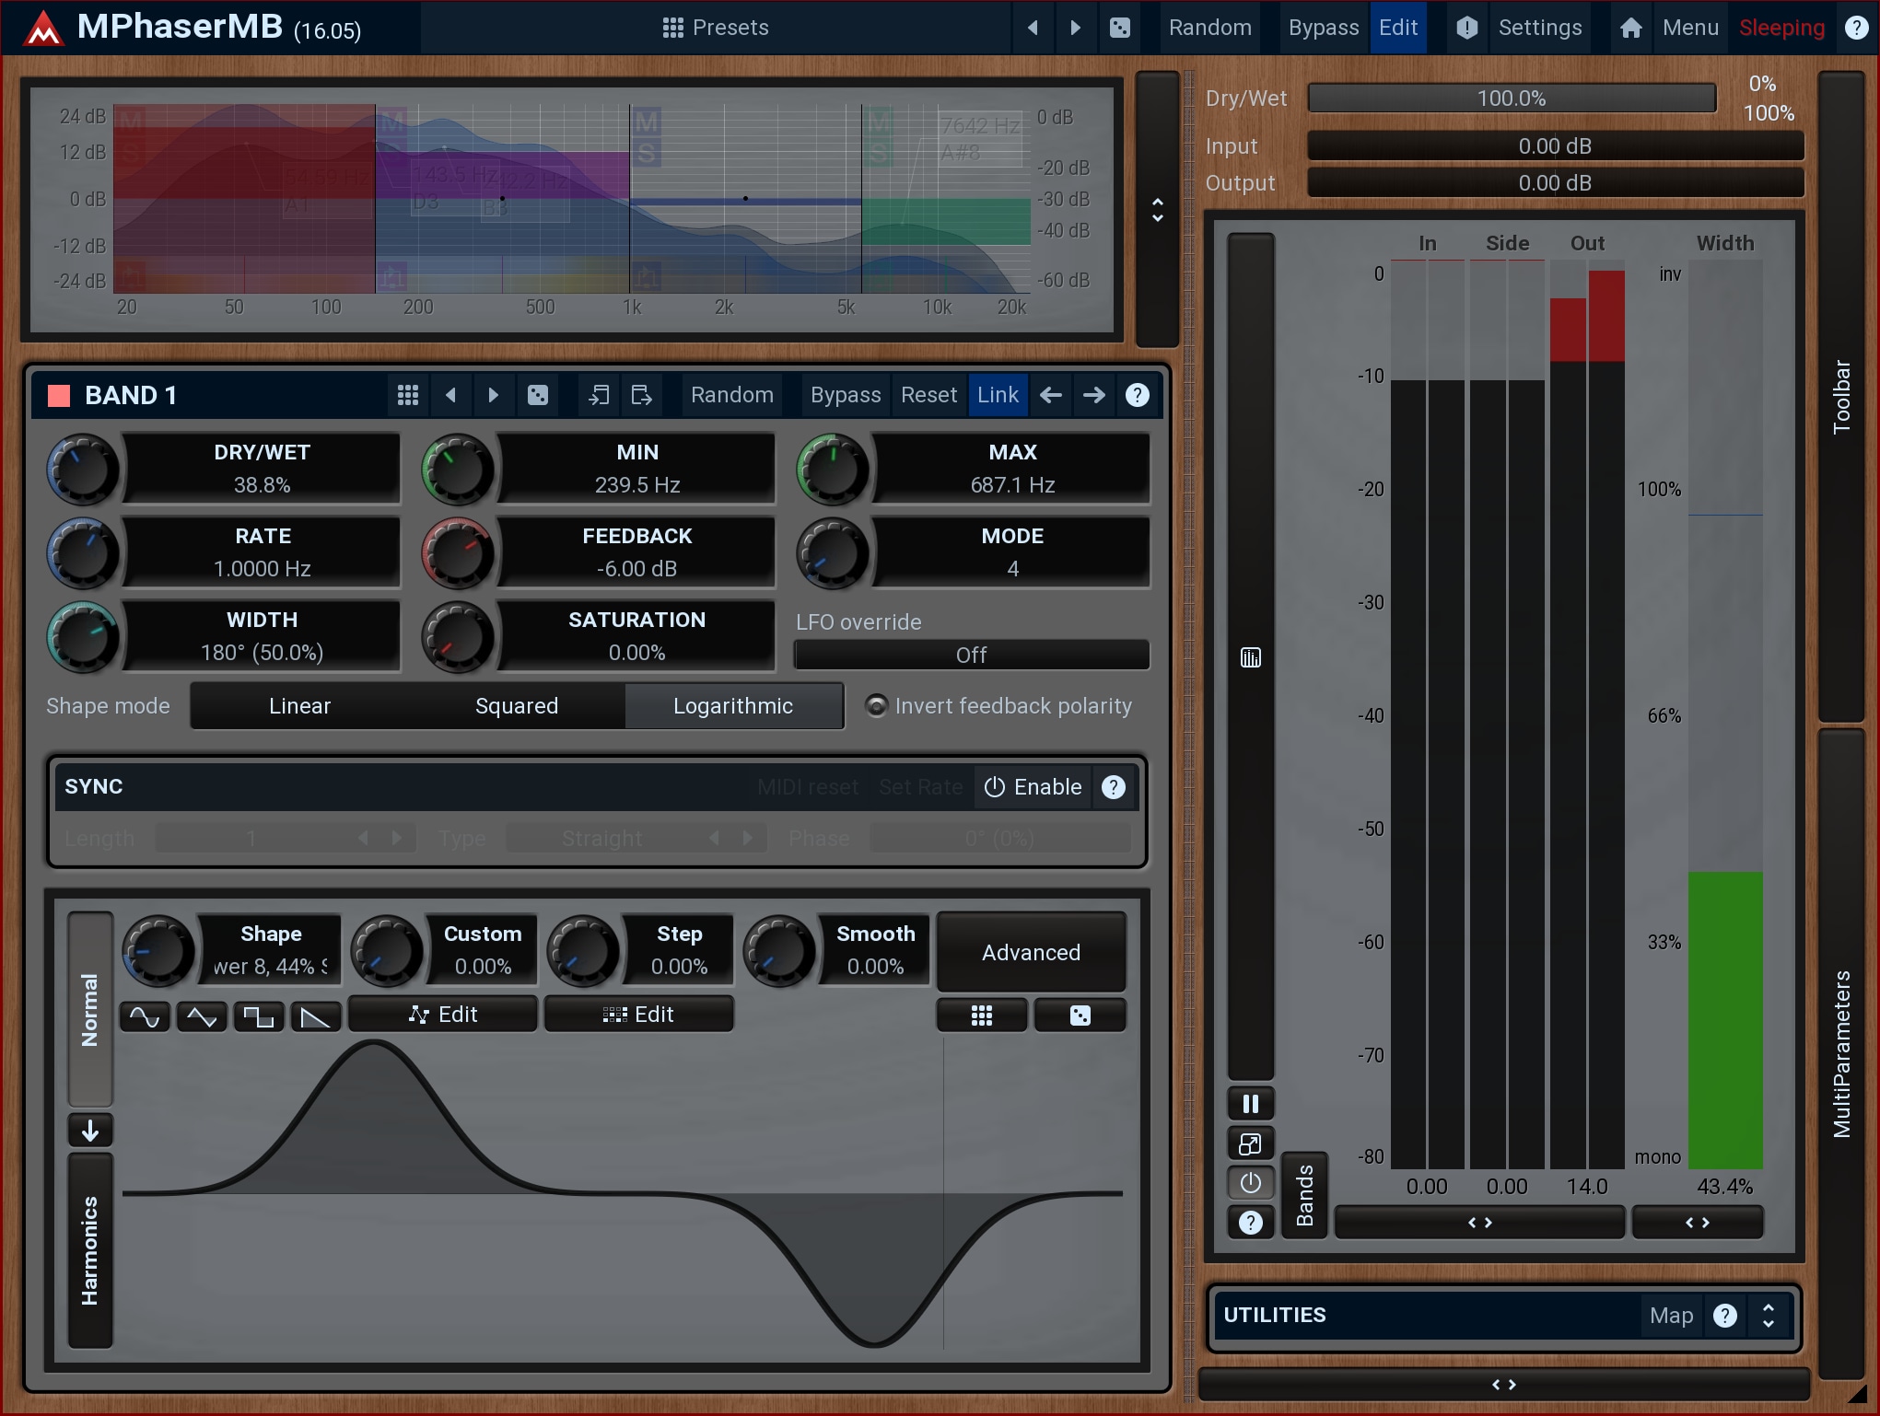Switch to next band with right arrow
1880x1416 pixels.
1094,395
